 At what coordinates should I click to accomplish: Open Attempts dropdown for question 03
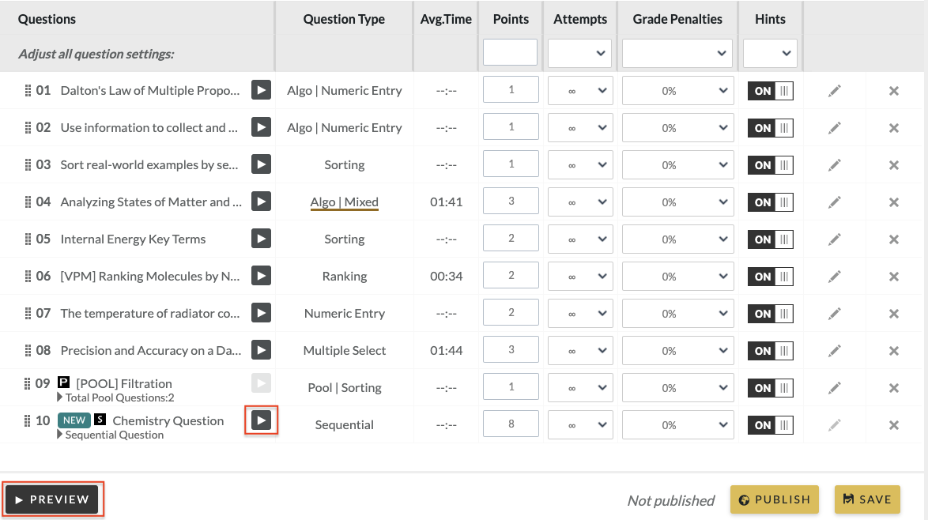580,165
